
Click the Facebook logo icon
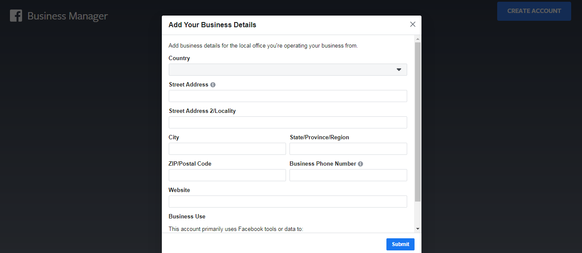(16, 16)
